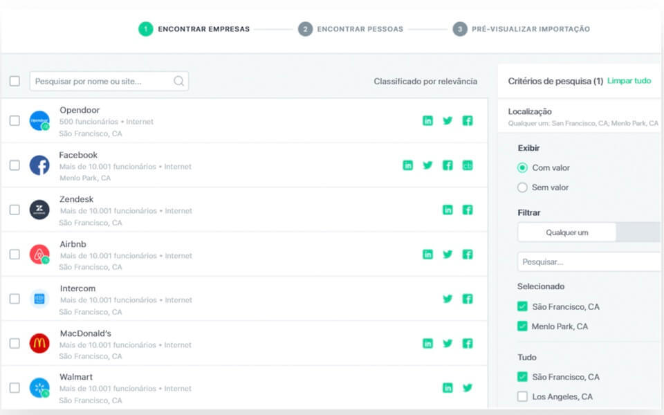Click the Facebook company logo
This screenshot has width=664, height=415.
39,165
